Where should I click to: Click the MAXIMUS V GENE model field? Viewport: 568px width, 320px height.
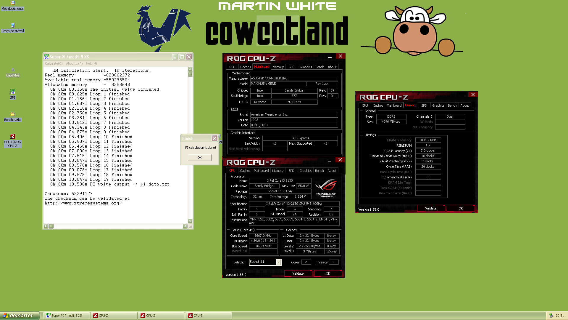(278, 84)
